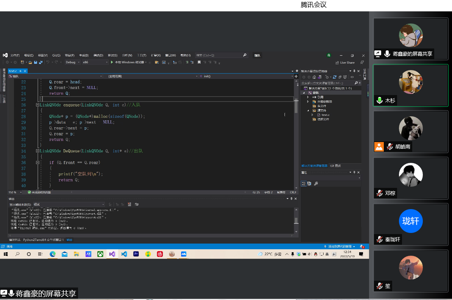Toggle the pin on the text.c tab

click(x=21, y=71)
